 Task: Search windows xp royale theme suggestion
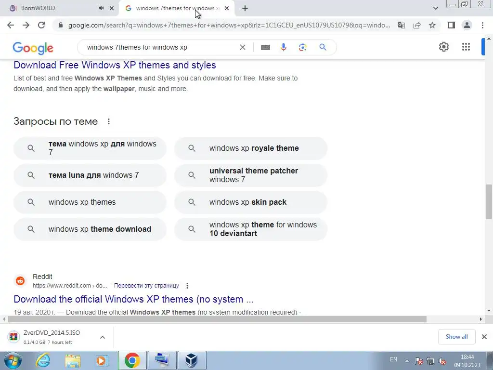pyautogui.click(x=251, y=148)
